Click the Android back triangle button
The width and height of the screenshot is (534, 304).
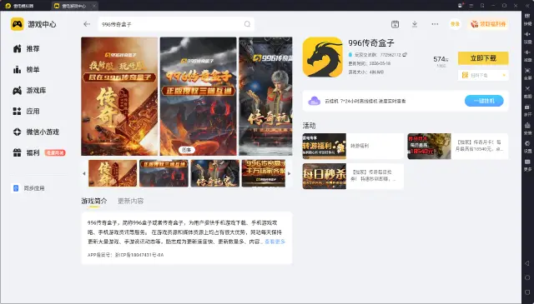pos(527,263)
